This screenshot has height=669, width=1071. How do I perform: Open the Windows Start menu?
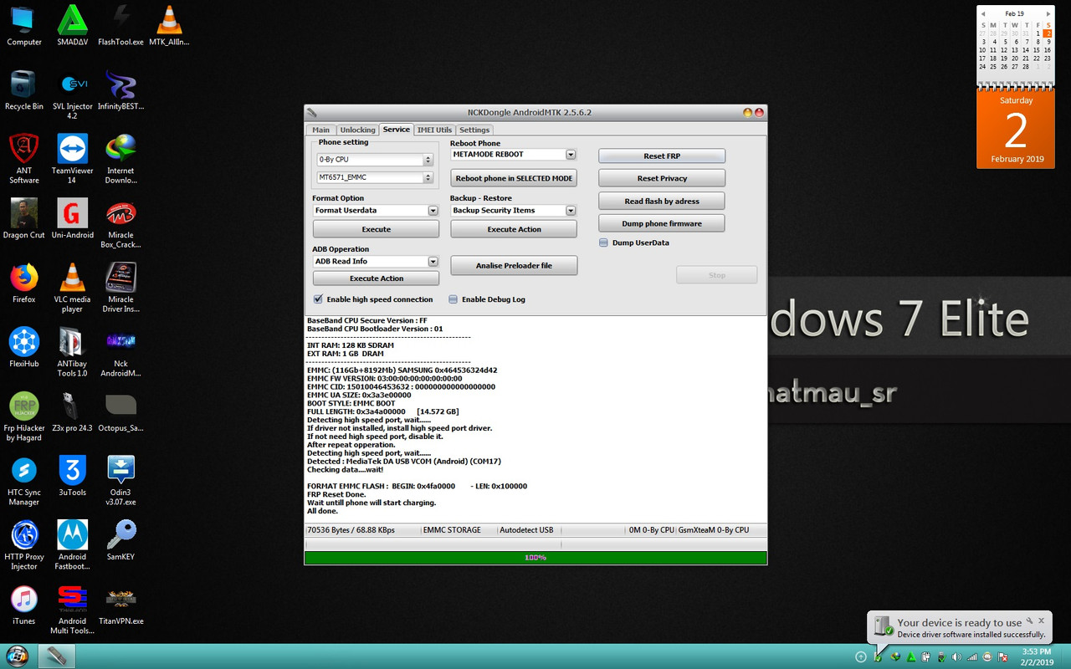pyautogui.click(x=18, y=656)
